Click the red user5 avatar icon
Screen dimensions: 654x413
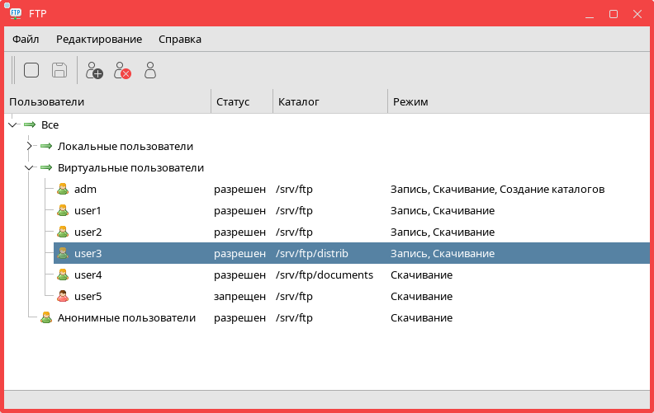pyautogui.click(x=63, y=296)
